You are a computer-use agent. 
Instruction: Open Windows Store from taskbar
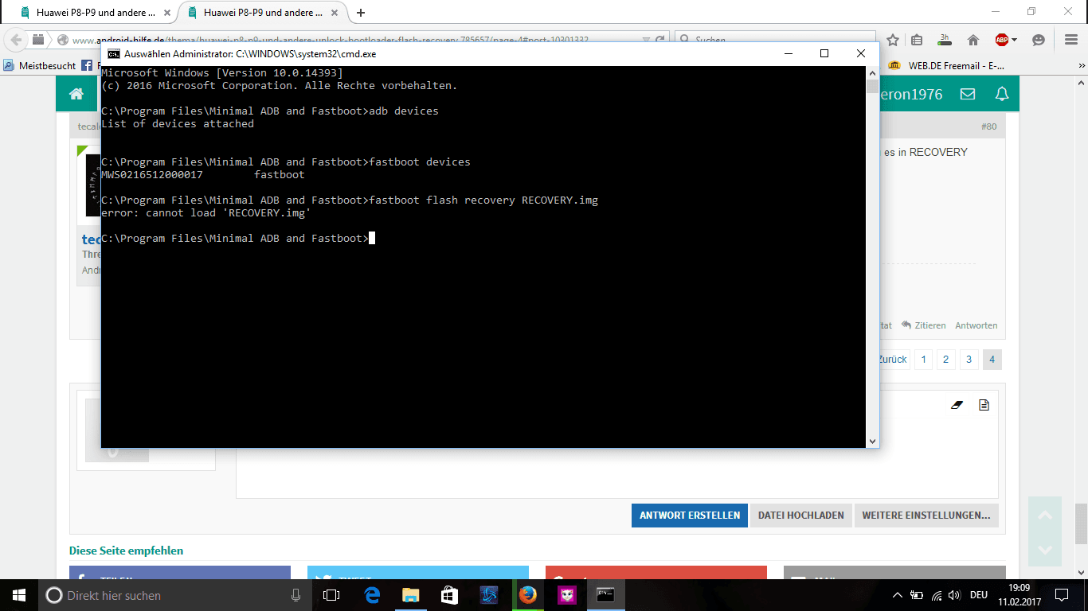[x=449, y=595]
